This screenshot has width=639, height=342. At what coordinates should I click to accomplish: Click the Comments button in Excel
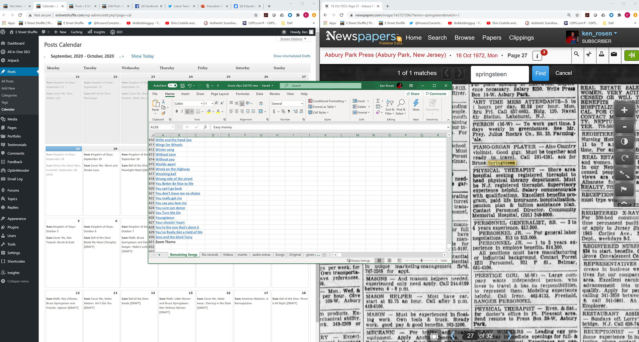click(x=436, y=94)
